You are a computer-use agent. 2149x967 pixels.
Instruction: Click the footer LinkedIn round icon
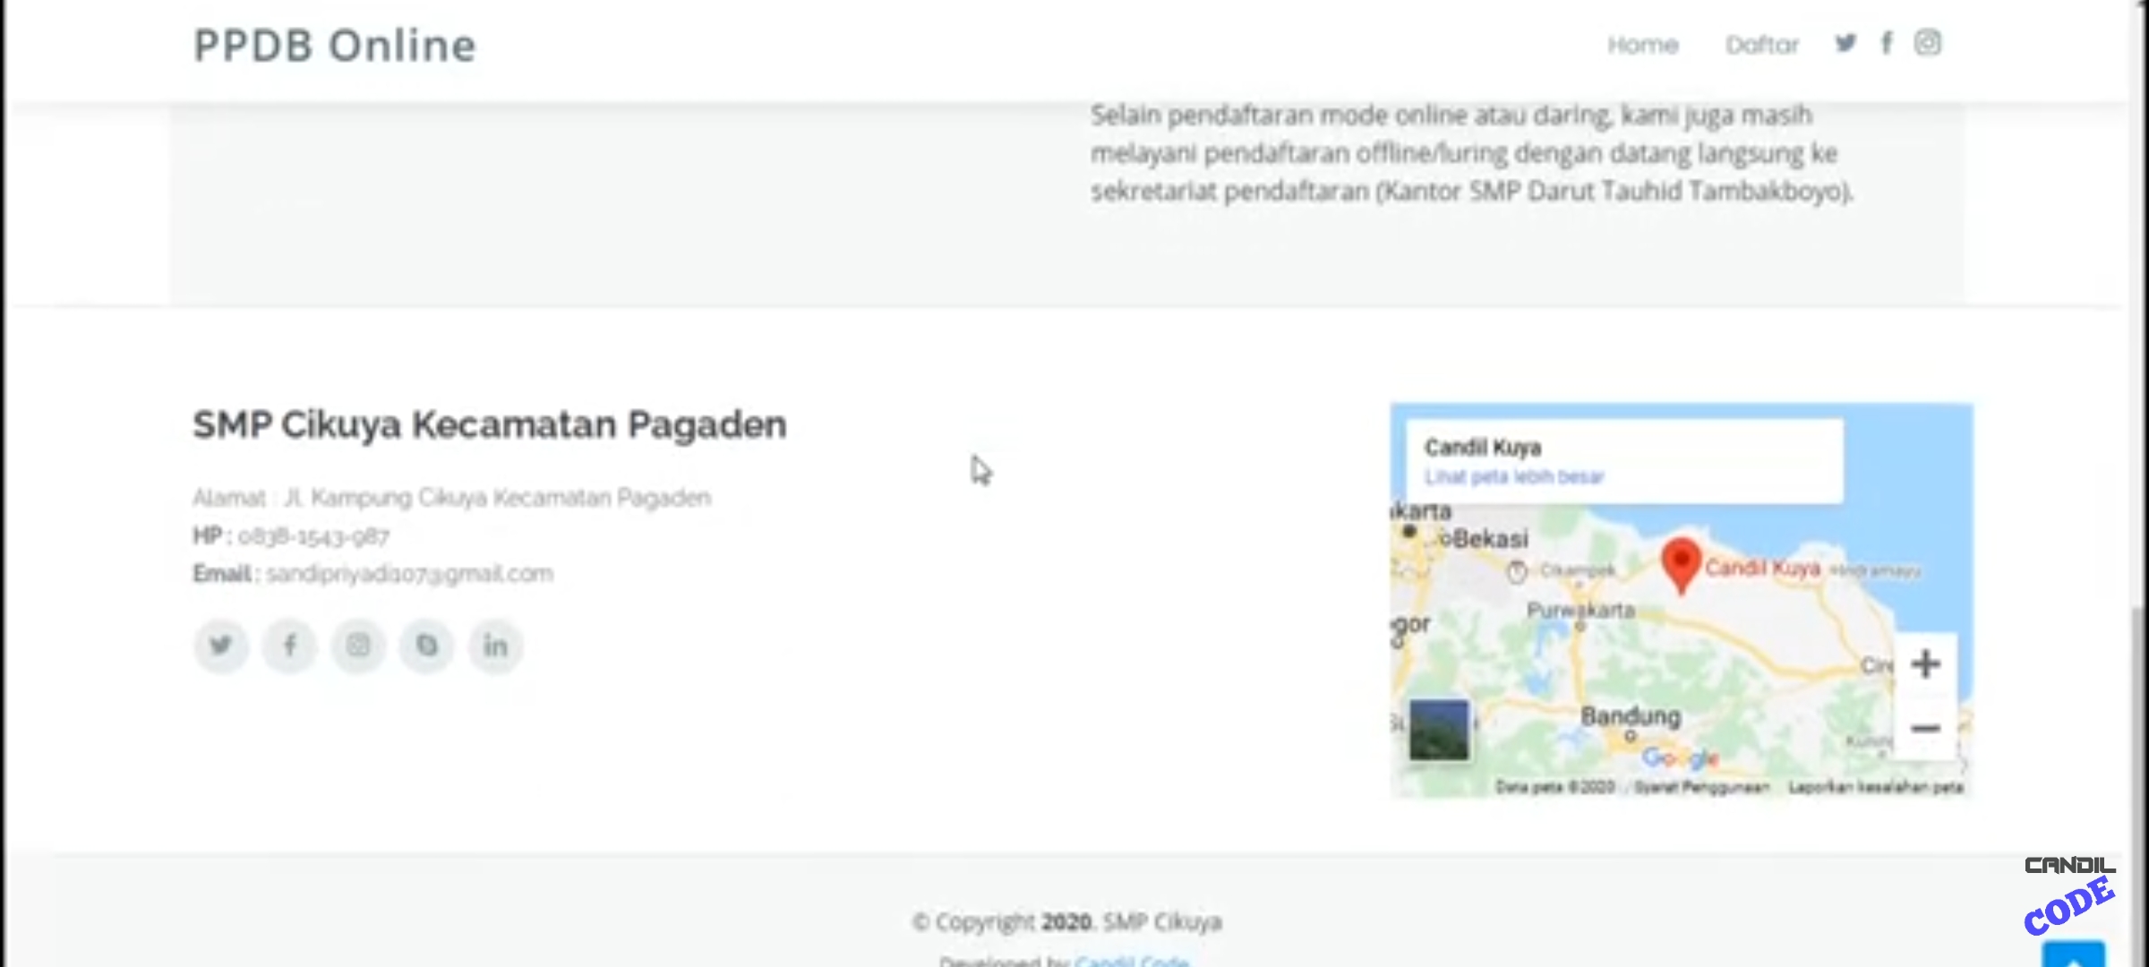pos(495,646)
